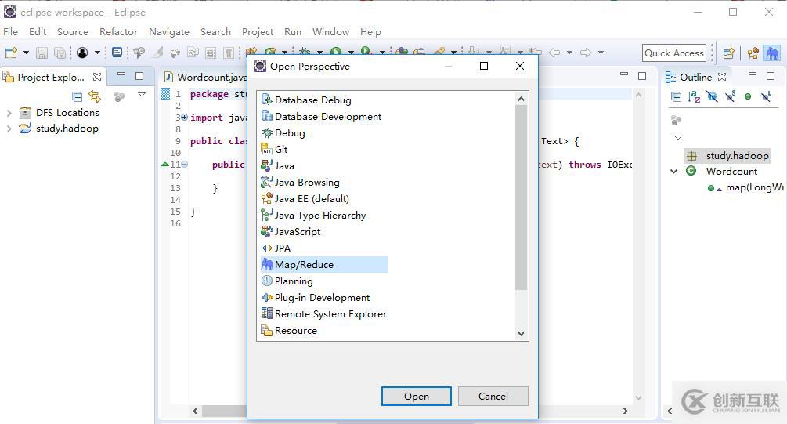Open the Window menu

point(330,31)
